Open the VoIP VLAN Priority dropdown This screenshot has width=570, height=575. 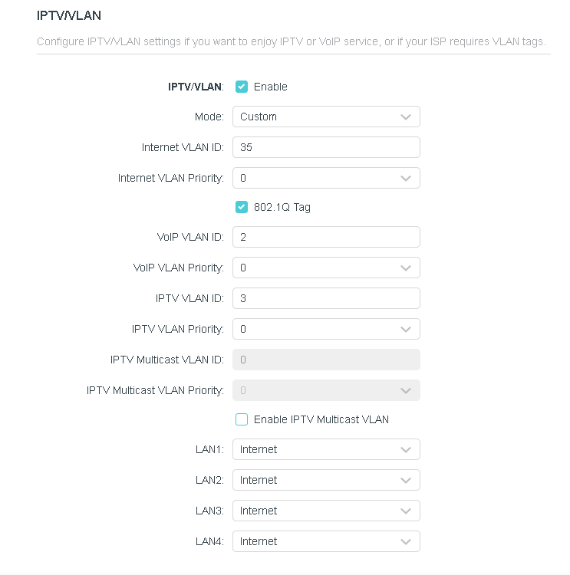(326, 268)
